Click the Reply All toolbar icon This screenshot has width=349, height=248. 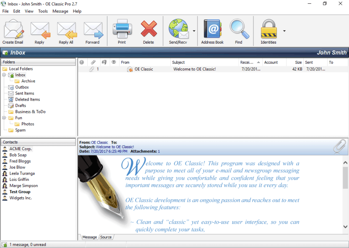66,31
